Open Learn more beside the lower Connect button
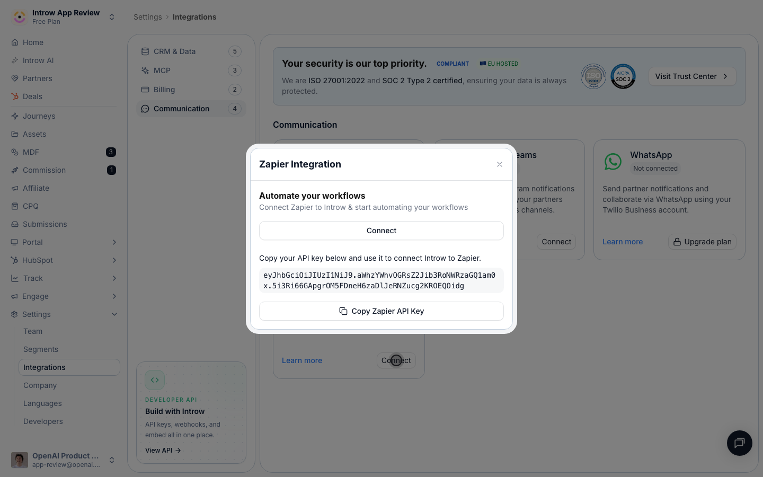Image resolution: width=763 pixels, height=477 pixels. (x=302, y=360)
